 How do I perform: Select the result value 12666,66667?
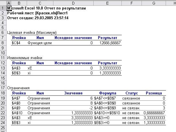click(109, 43)
